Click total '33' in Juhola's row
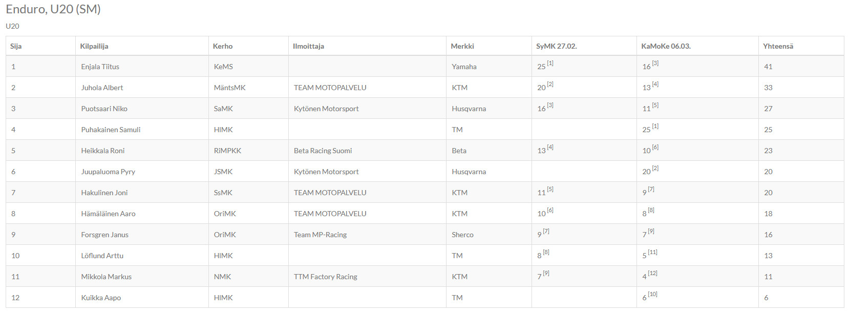 (x=768, y=88)
